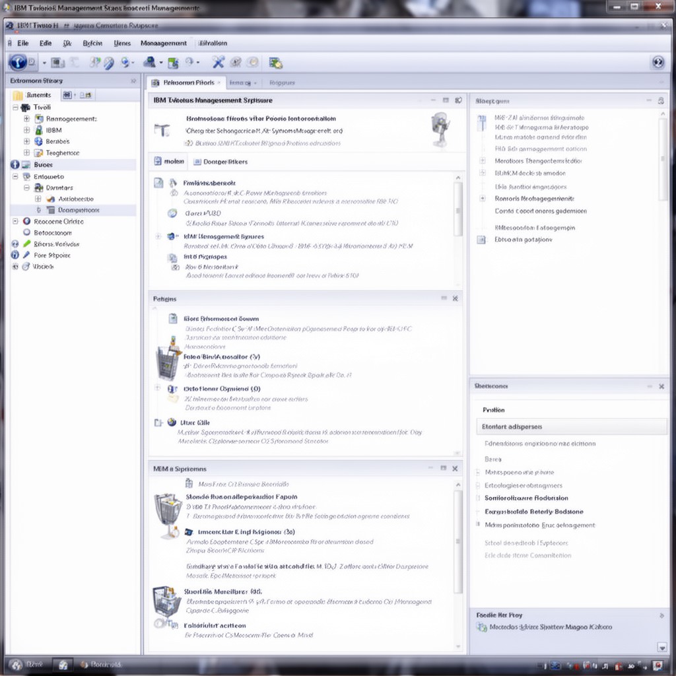Close the Extromorn Stirorg side panel
Viewport: 676px width, 676px height.
click(x=133, y=81)
